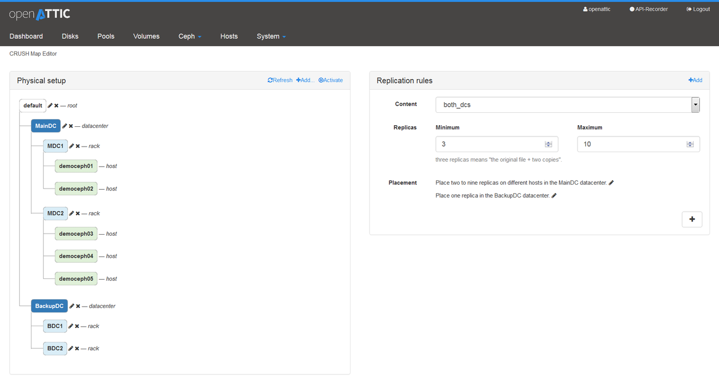Start the API-Recorder
The width and height of the screenshot is (719, 384).
[649, 10]
